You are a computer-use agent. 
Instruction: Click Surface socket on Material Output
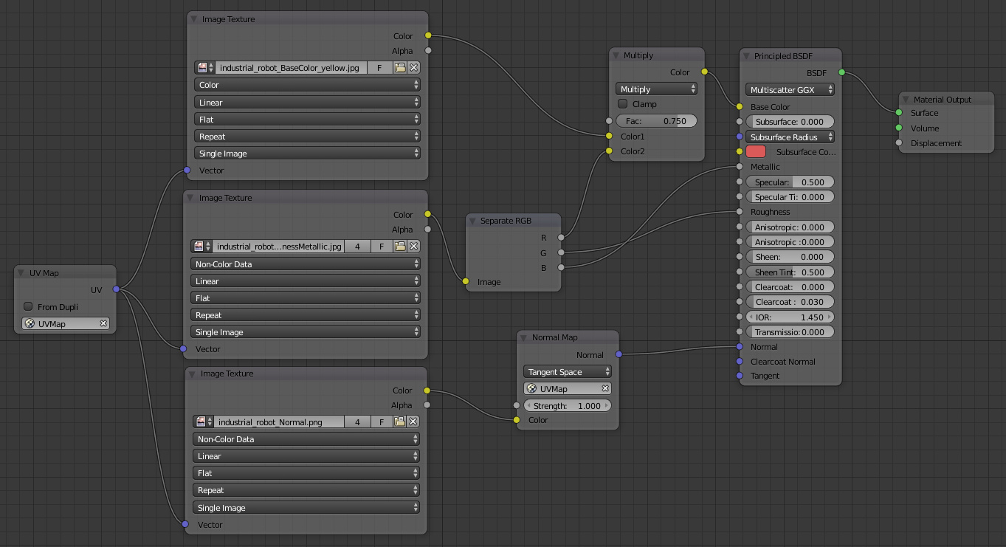[x=899, y=113]
